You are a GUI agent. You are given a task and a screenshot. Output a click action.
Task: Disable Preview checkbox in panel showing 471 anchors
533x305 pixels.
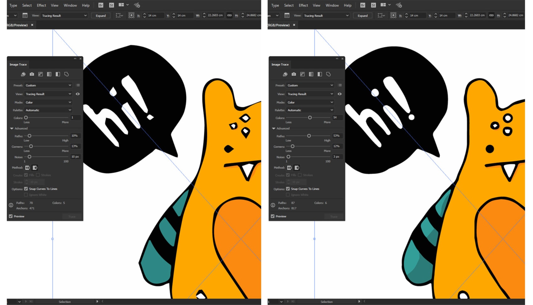coord(11,216)
